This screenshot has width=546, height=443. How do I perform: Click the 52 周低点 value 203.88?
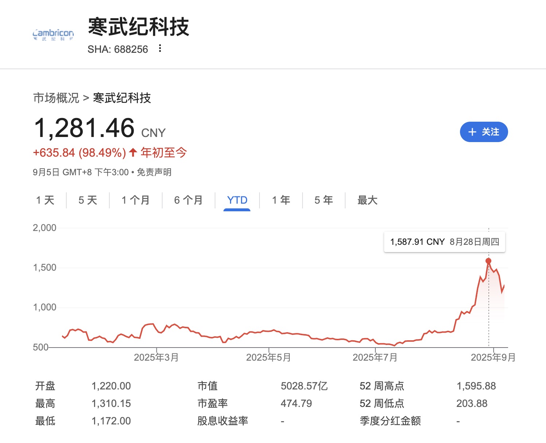472,404
